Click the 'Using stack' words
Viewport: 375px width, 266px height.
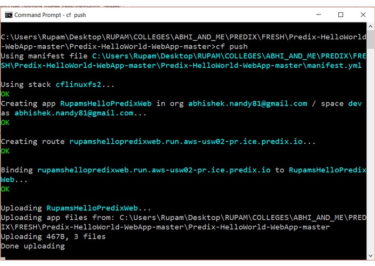(26, 85)
